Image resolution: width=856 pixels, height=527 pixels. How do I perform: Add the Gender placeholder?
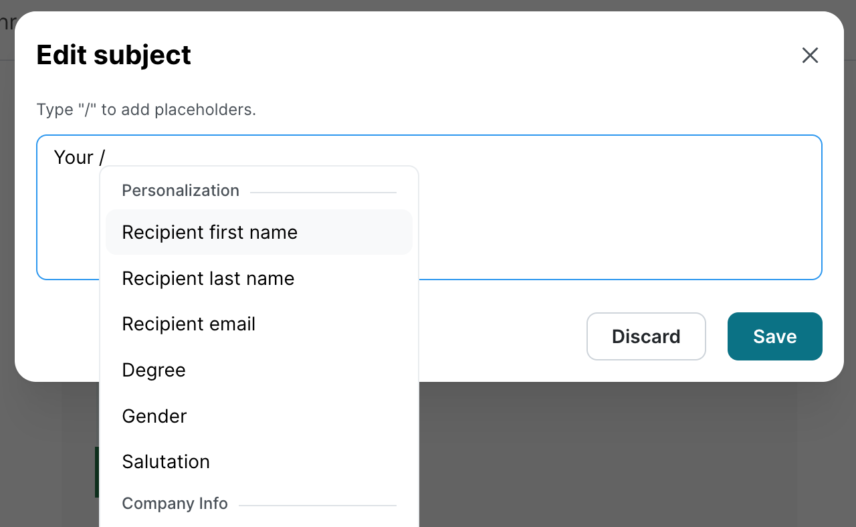(x=154, y=417)
